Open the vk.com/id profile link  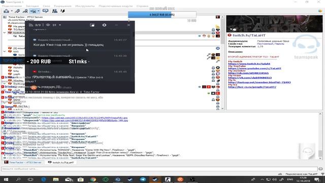248,73
